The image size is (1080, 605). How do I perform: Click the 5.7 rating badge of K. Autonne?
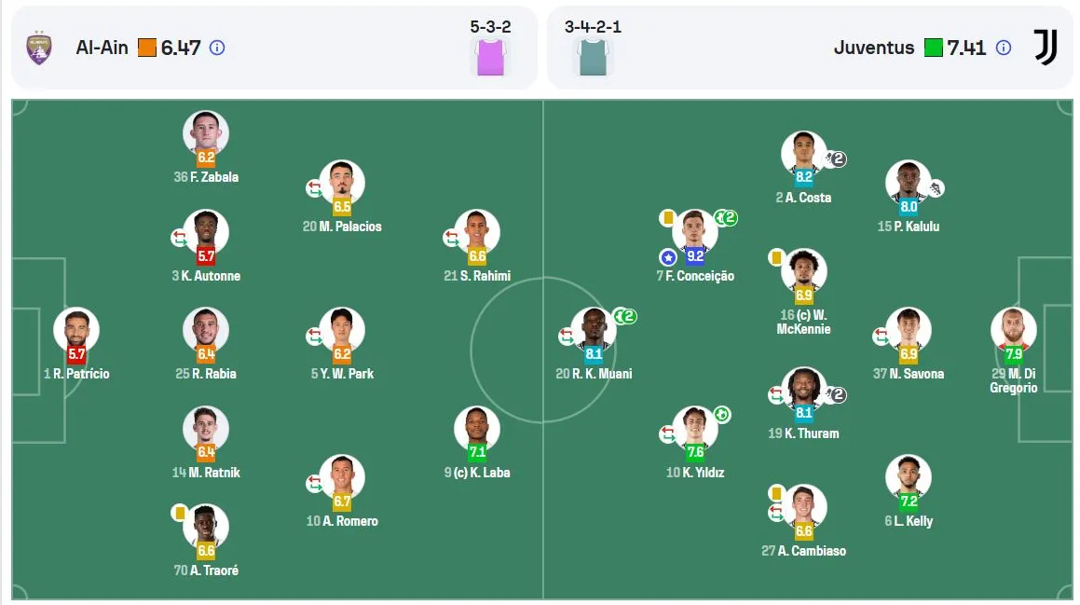(x=206, y=256)
